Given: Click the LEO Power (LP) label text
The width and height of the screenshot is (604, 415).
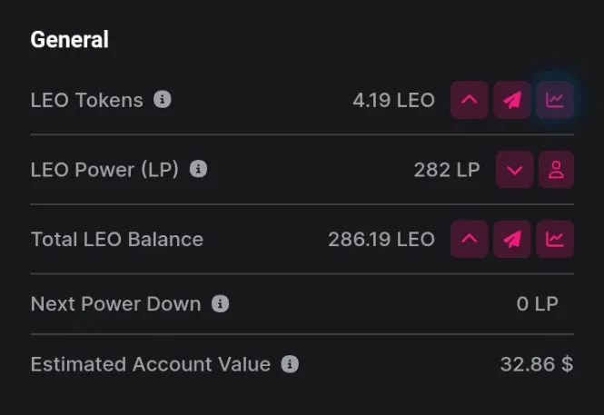Looking at the screenshot, I should coord(104,170).
